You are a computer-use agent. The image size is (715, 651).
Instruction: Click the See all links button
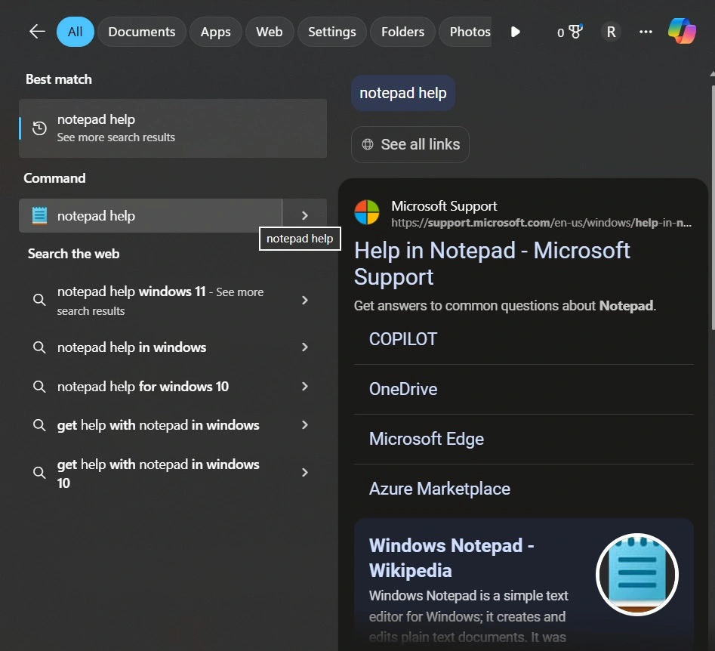coord(410,144)
